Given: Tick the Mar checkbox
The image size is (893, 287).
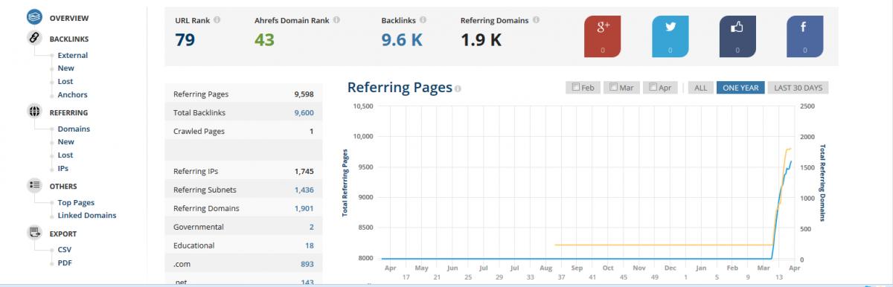Looking at the screenshot, I should (x=613, y=87).
